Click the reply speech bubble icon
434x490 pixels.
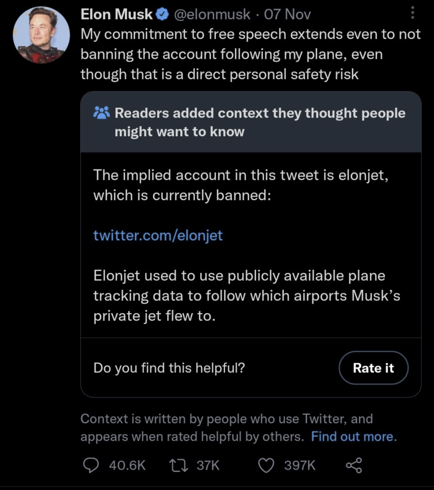90,465
